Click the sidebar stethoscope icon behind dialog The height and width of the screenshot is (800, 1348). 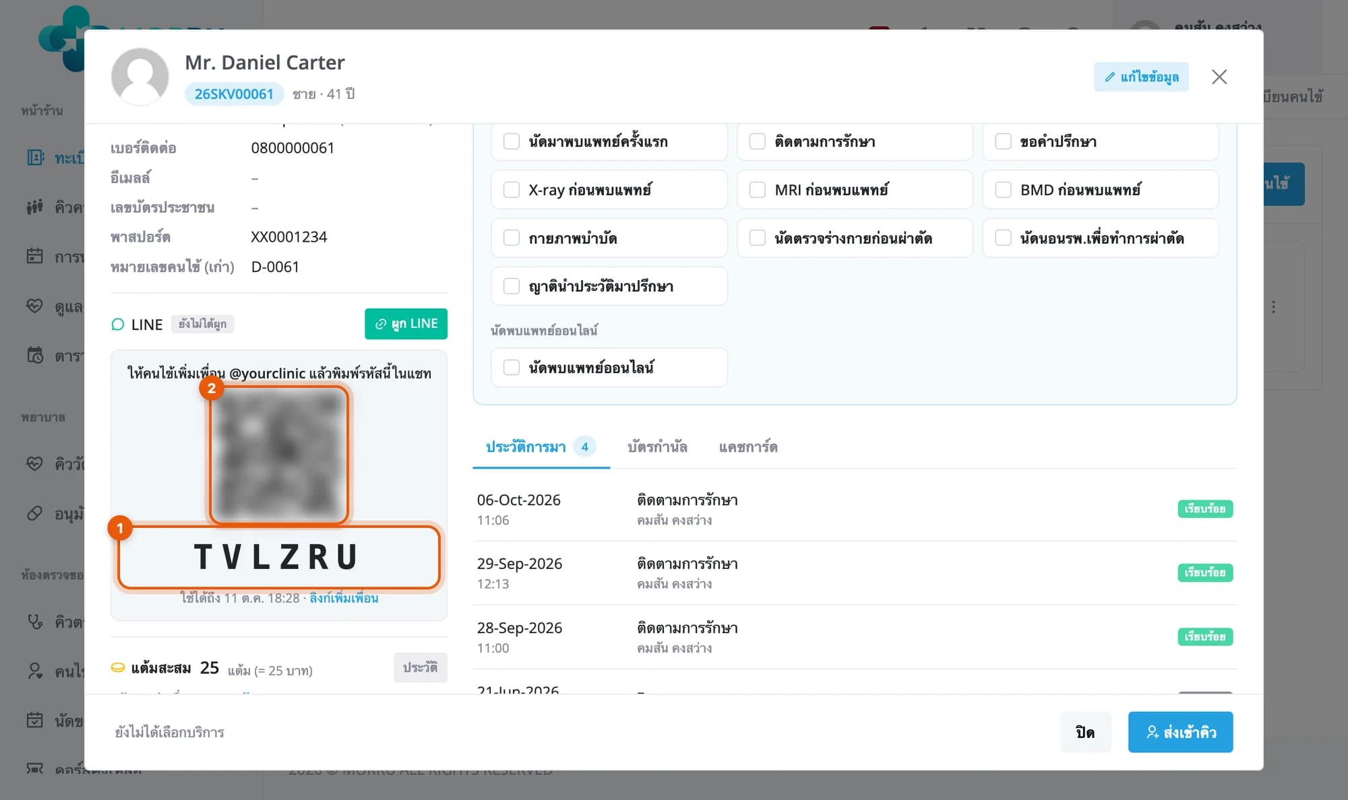coord(35,622)
